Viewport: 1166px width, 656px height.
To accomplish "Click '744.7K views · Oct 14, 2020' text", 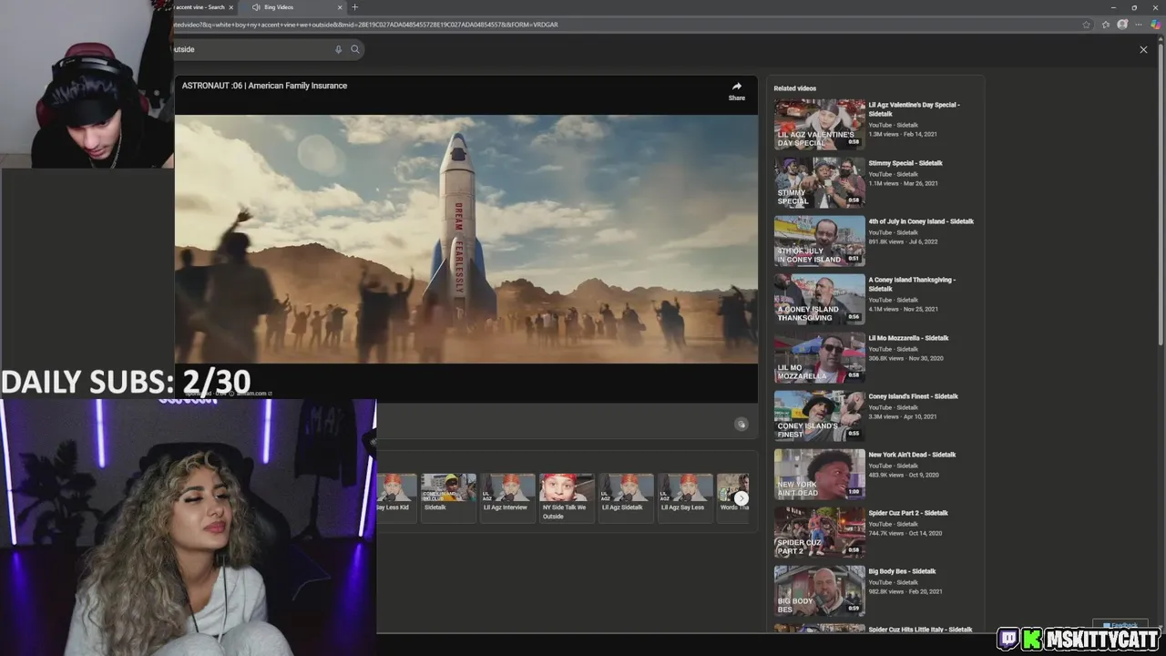I will click(x=905, y=533).
